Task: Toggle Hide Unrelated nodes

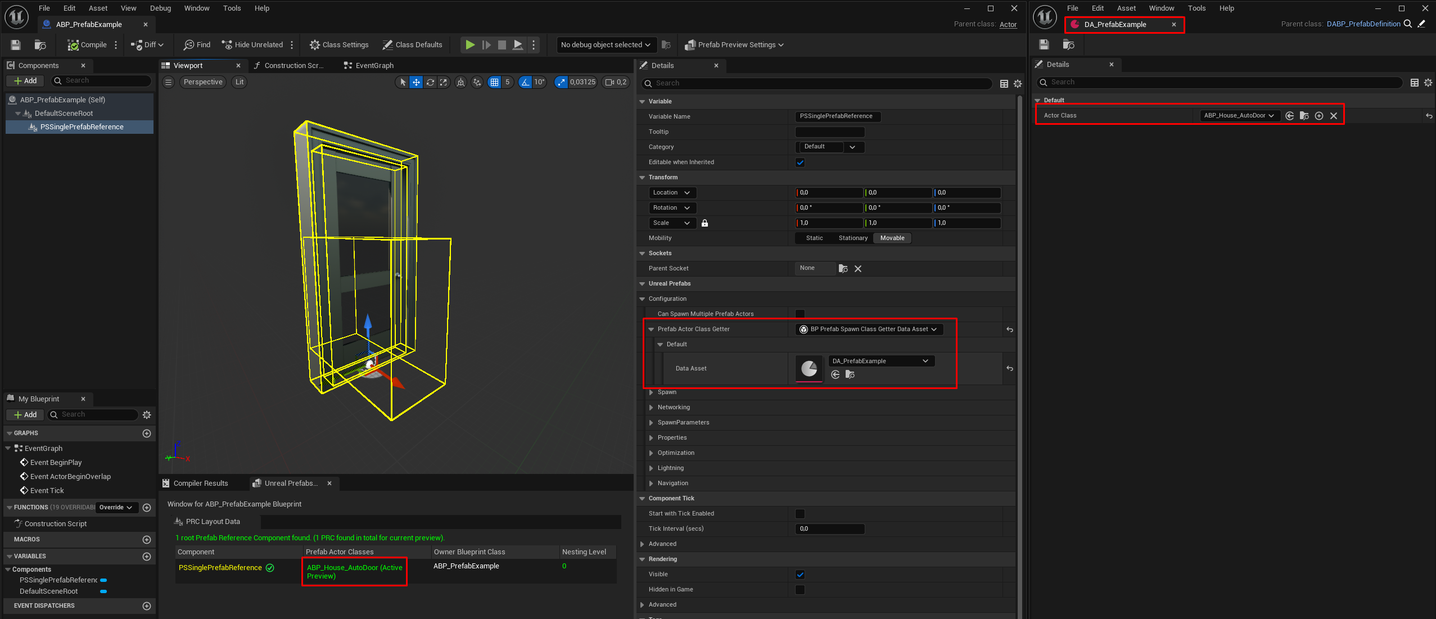Action: pos(252,45)
